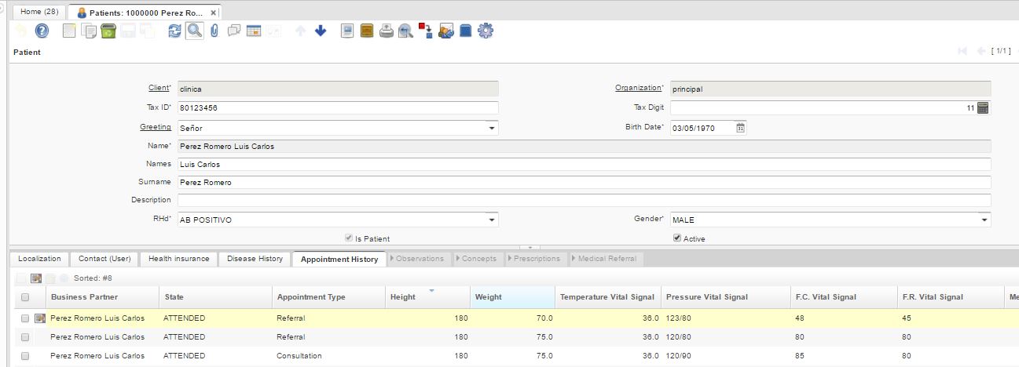Open the Lookup Record magnifier tool

194,31
